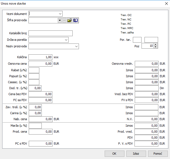Select the Količina input field

pos(40,57)
